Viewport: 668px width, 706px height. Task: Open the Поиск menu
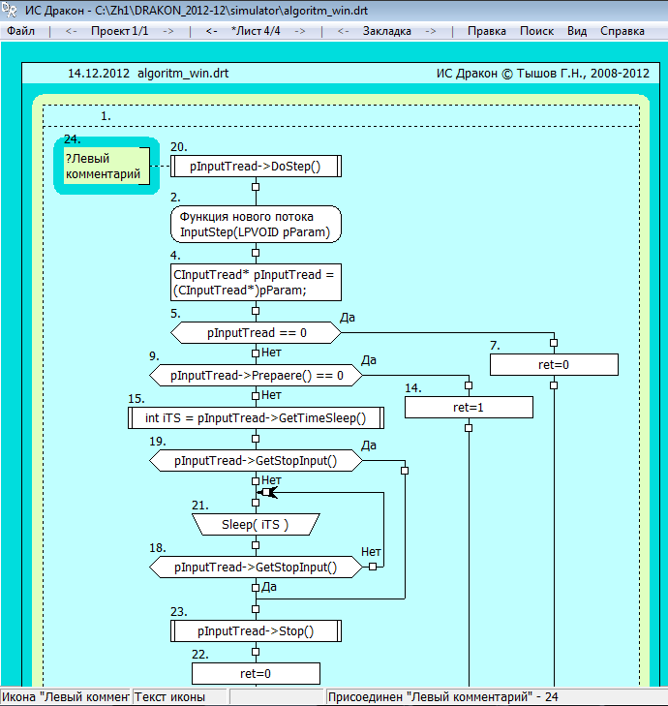(536, 31)
